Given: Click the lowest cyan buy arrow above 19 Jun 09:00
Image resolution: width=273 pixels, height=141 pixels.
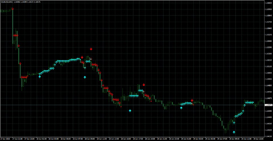Looking at the screenshot, I should point(234,132).
